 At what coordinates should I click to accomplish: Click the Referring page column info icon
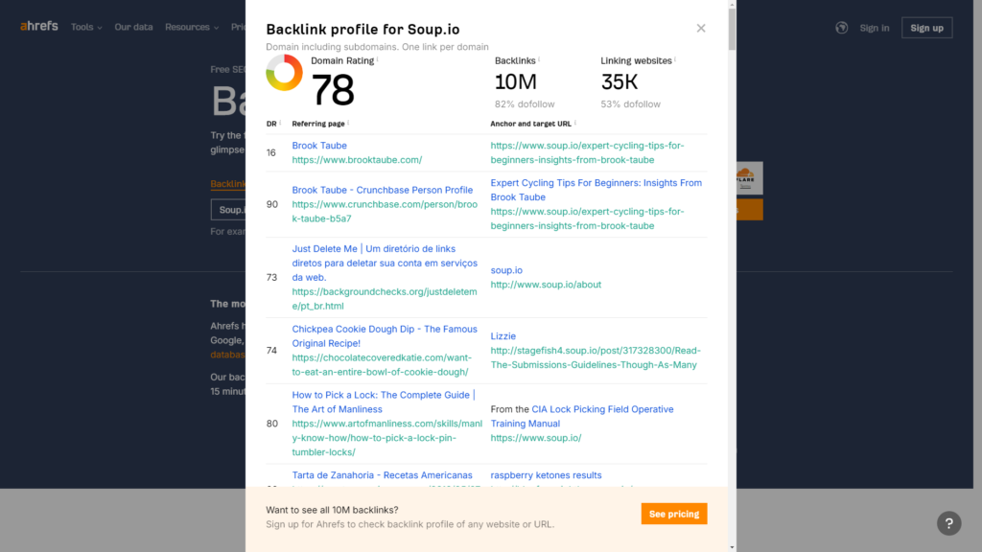click(348, 123)
